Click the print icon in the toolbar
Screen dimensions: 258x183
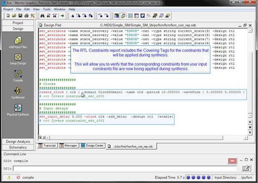click(26, 16)
